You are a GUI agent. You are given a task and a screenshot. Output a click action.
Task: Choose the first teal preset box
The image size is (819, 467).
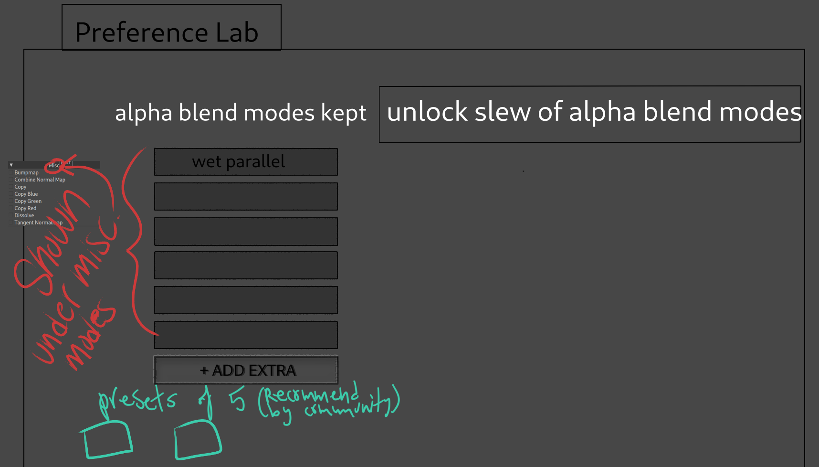(107, 440)
